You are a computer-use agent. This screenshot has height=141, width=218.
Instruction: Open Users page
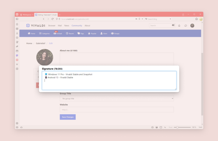click(x=104, y=33)
